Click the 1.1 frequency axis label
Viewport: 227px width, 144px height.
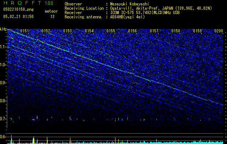coord(3,47)
